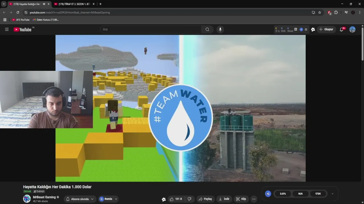Open the MrBeast Gaming channel avatar
The width and height of the screenshot is (364, 204).
click(27, 199)
